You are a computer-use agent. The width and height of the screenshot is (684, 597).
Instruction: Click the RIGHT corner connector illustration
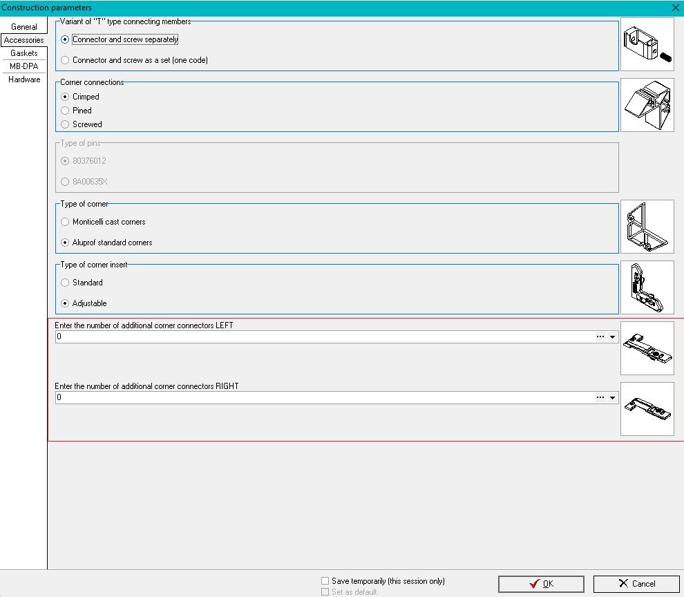tap(647, 409)
